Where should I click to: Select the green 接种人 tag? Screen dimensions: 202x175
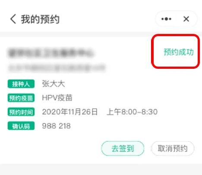[21, 84]
